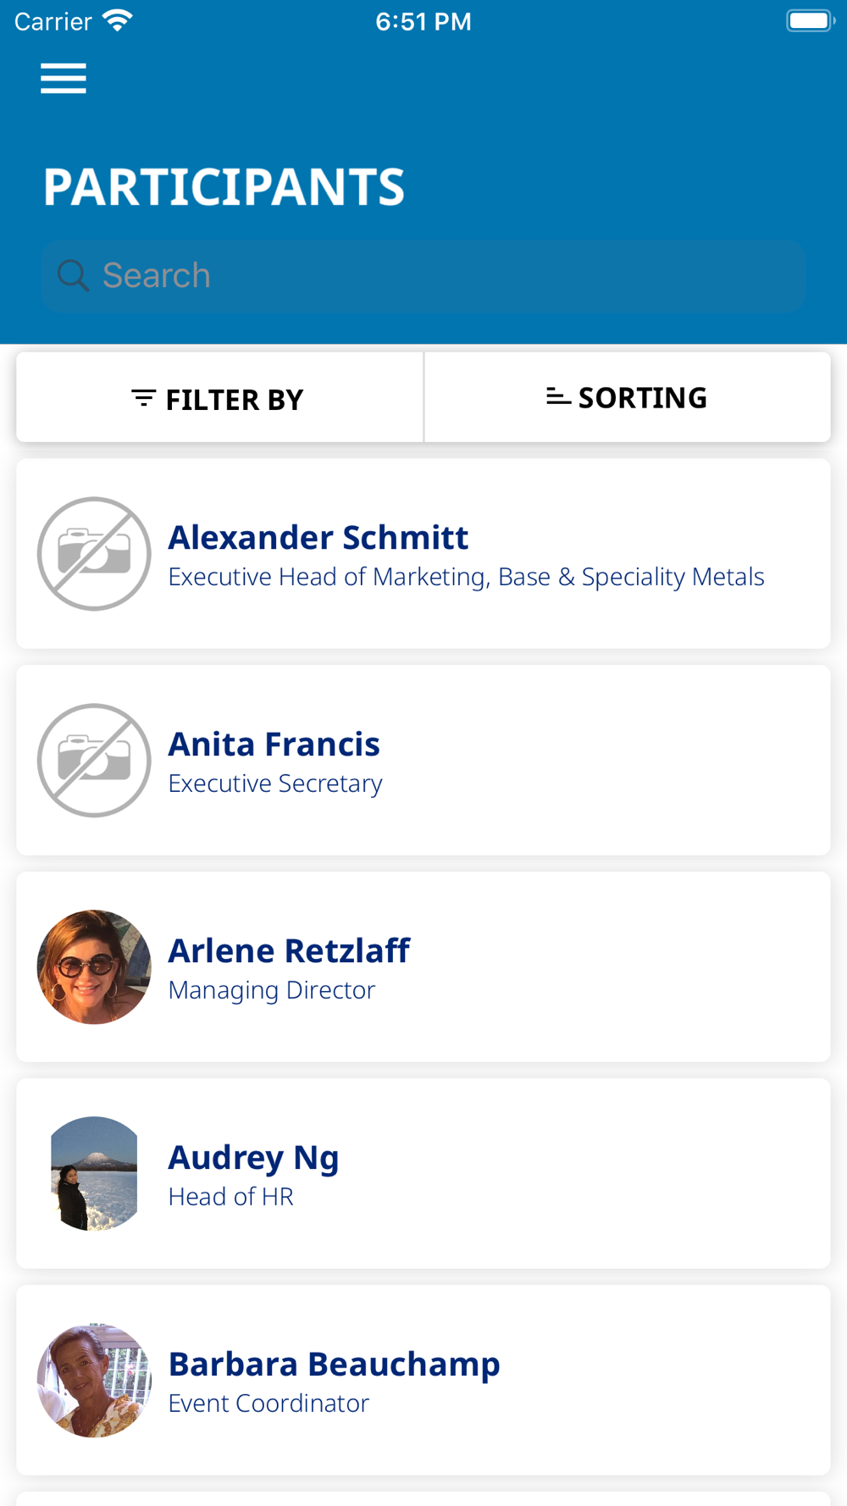Tap Anita Francis's no-photo placeholder icon

click(x=94, y=761)
